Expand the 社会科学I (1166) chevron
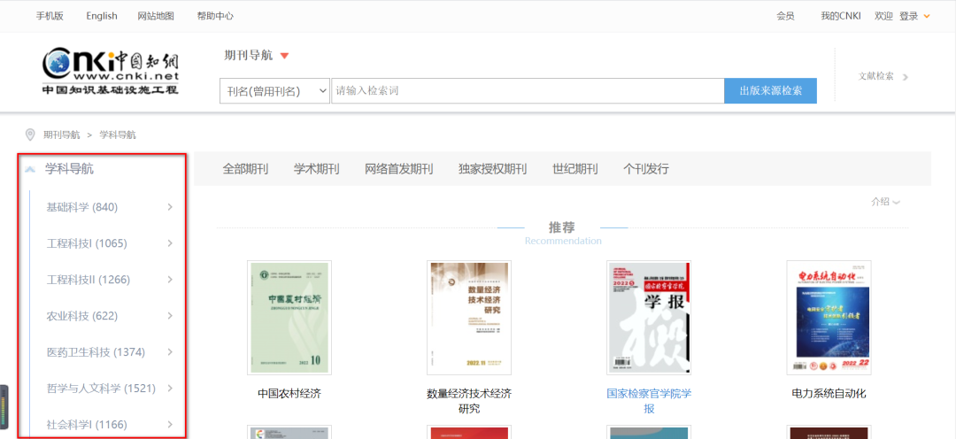Image resolution: width=956 pixels, height=439 pixels. coord(170,424)
